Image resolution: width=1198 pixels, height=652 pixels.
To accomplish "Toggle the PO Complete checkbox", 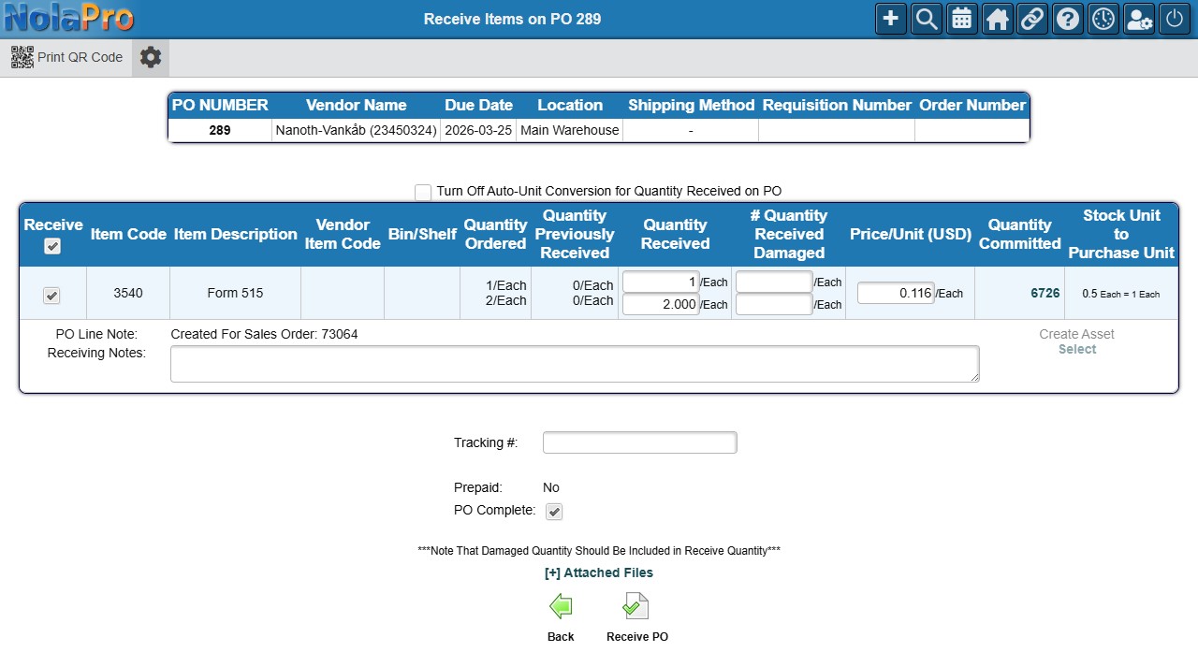I will pos(554,512).
